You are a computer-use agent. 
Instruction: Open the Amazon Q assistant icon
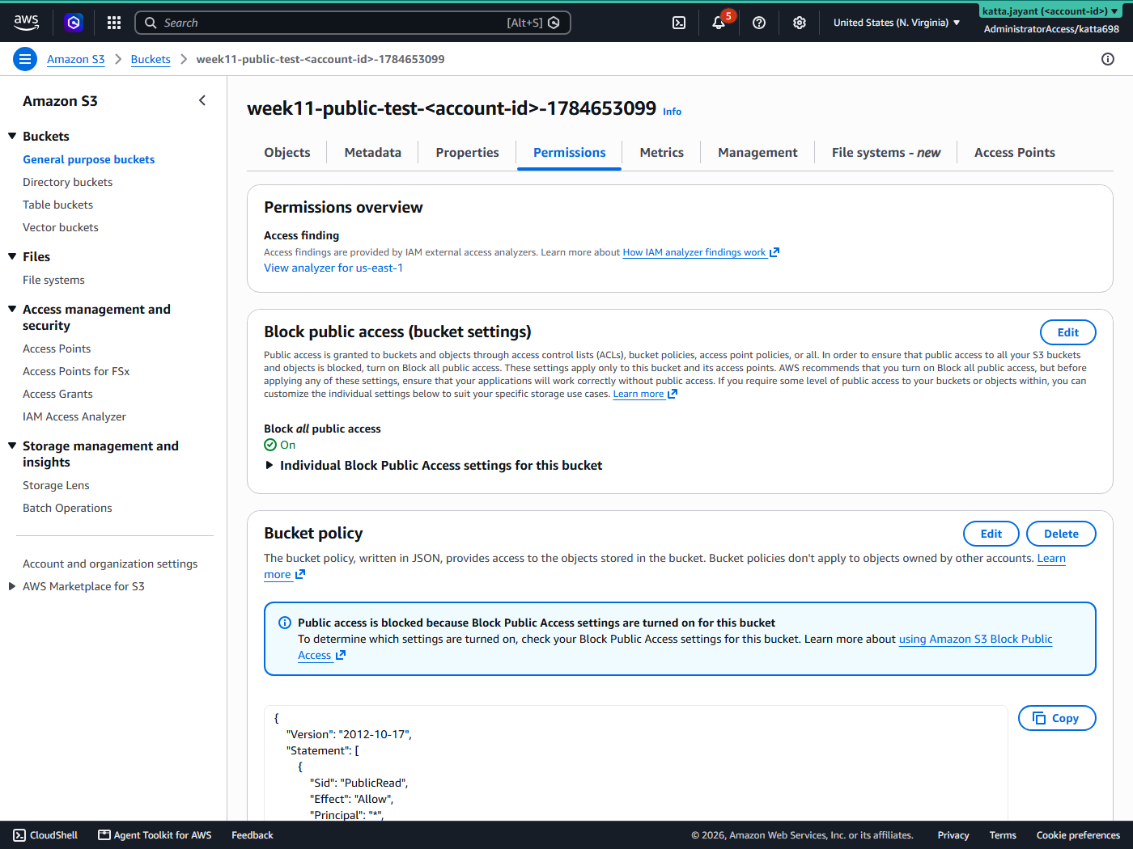(x=74, y=23)
